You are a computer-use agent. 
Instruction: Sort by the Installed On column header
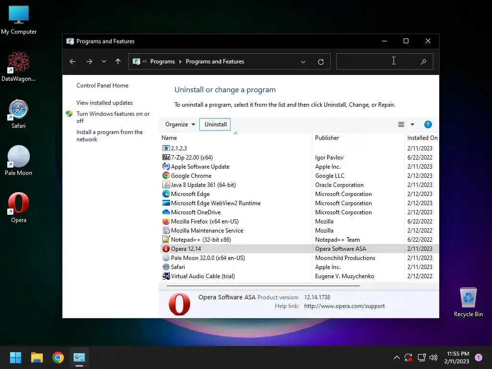pyautogui.click(x=422, y=138)
